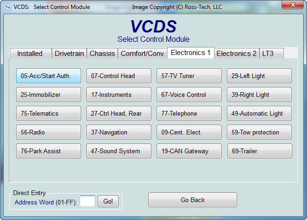The height and width of the screenshot is (220, 307).
Task: Select the 47-Sound System module
Action: pos(119,151)
